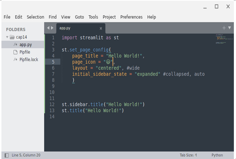Viewport: 236px width, 159px height.
Task: Click '#collapsed, auto' comment on line 7
Action: [184, 74]
